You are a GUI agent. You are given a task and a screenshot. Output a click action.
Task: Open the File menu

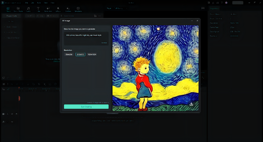coord(27,2)
